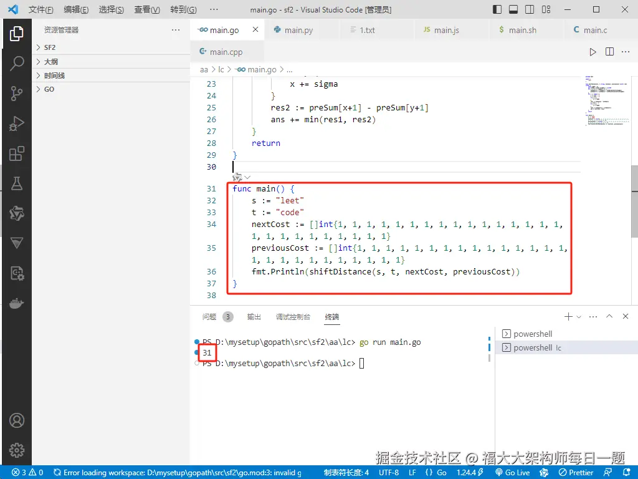
Task: Open the 转到(G) menu
Action: 184,9
